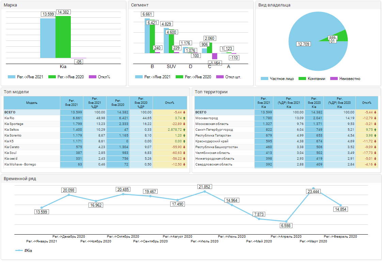The image size is (382, 270).
Task: Click the 23.444 data point on timeline
Action: [313, 188]
